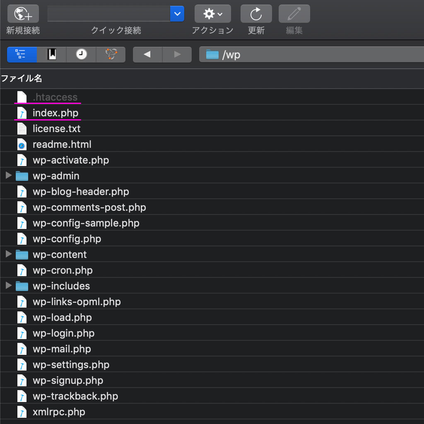Select the wp-config.php file icon
The height and width of the screenshot is (424, 424).
point(22,239)
